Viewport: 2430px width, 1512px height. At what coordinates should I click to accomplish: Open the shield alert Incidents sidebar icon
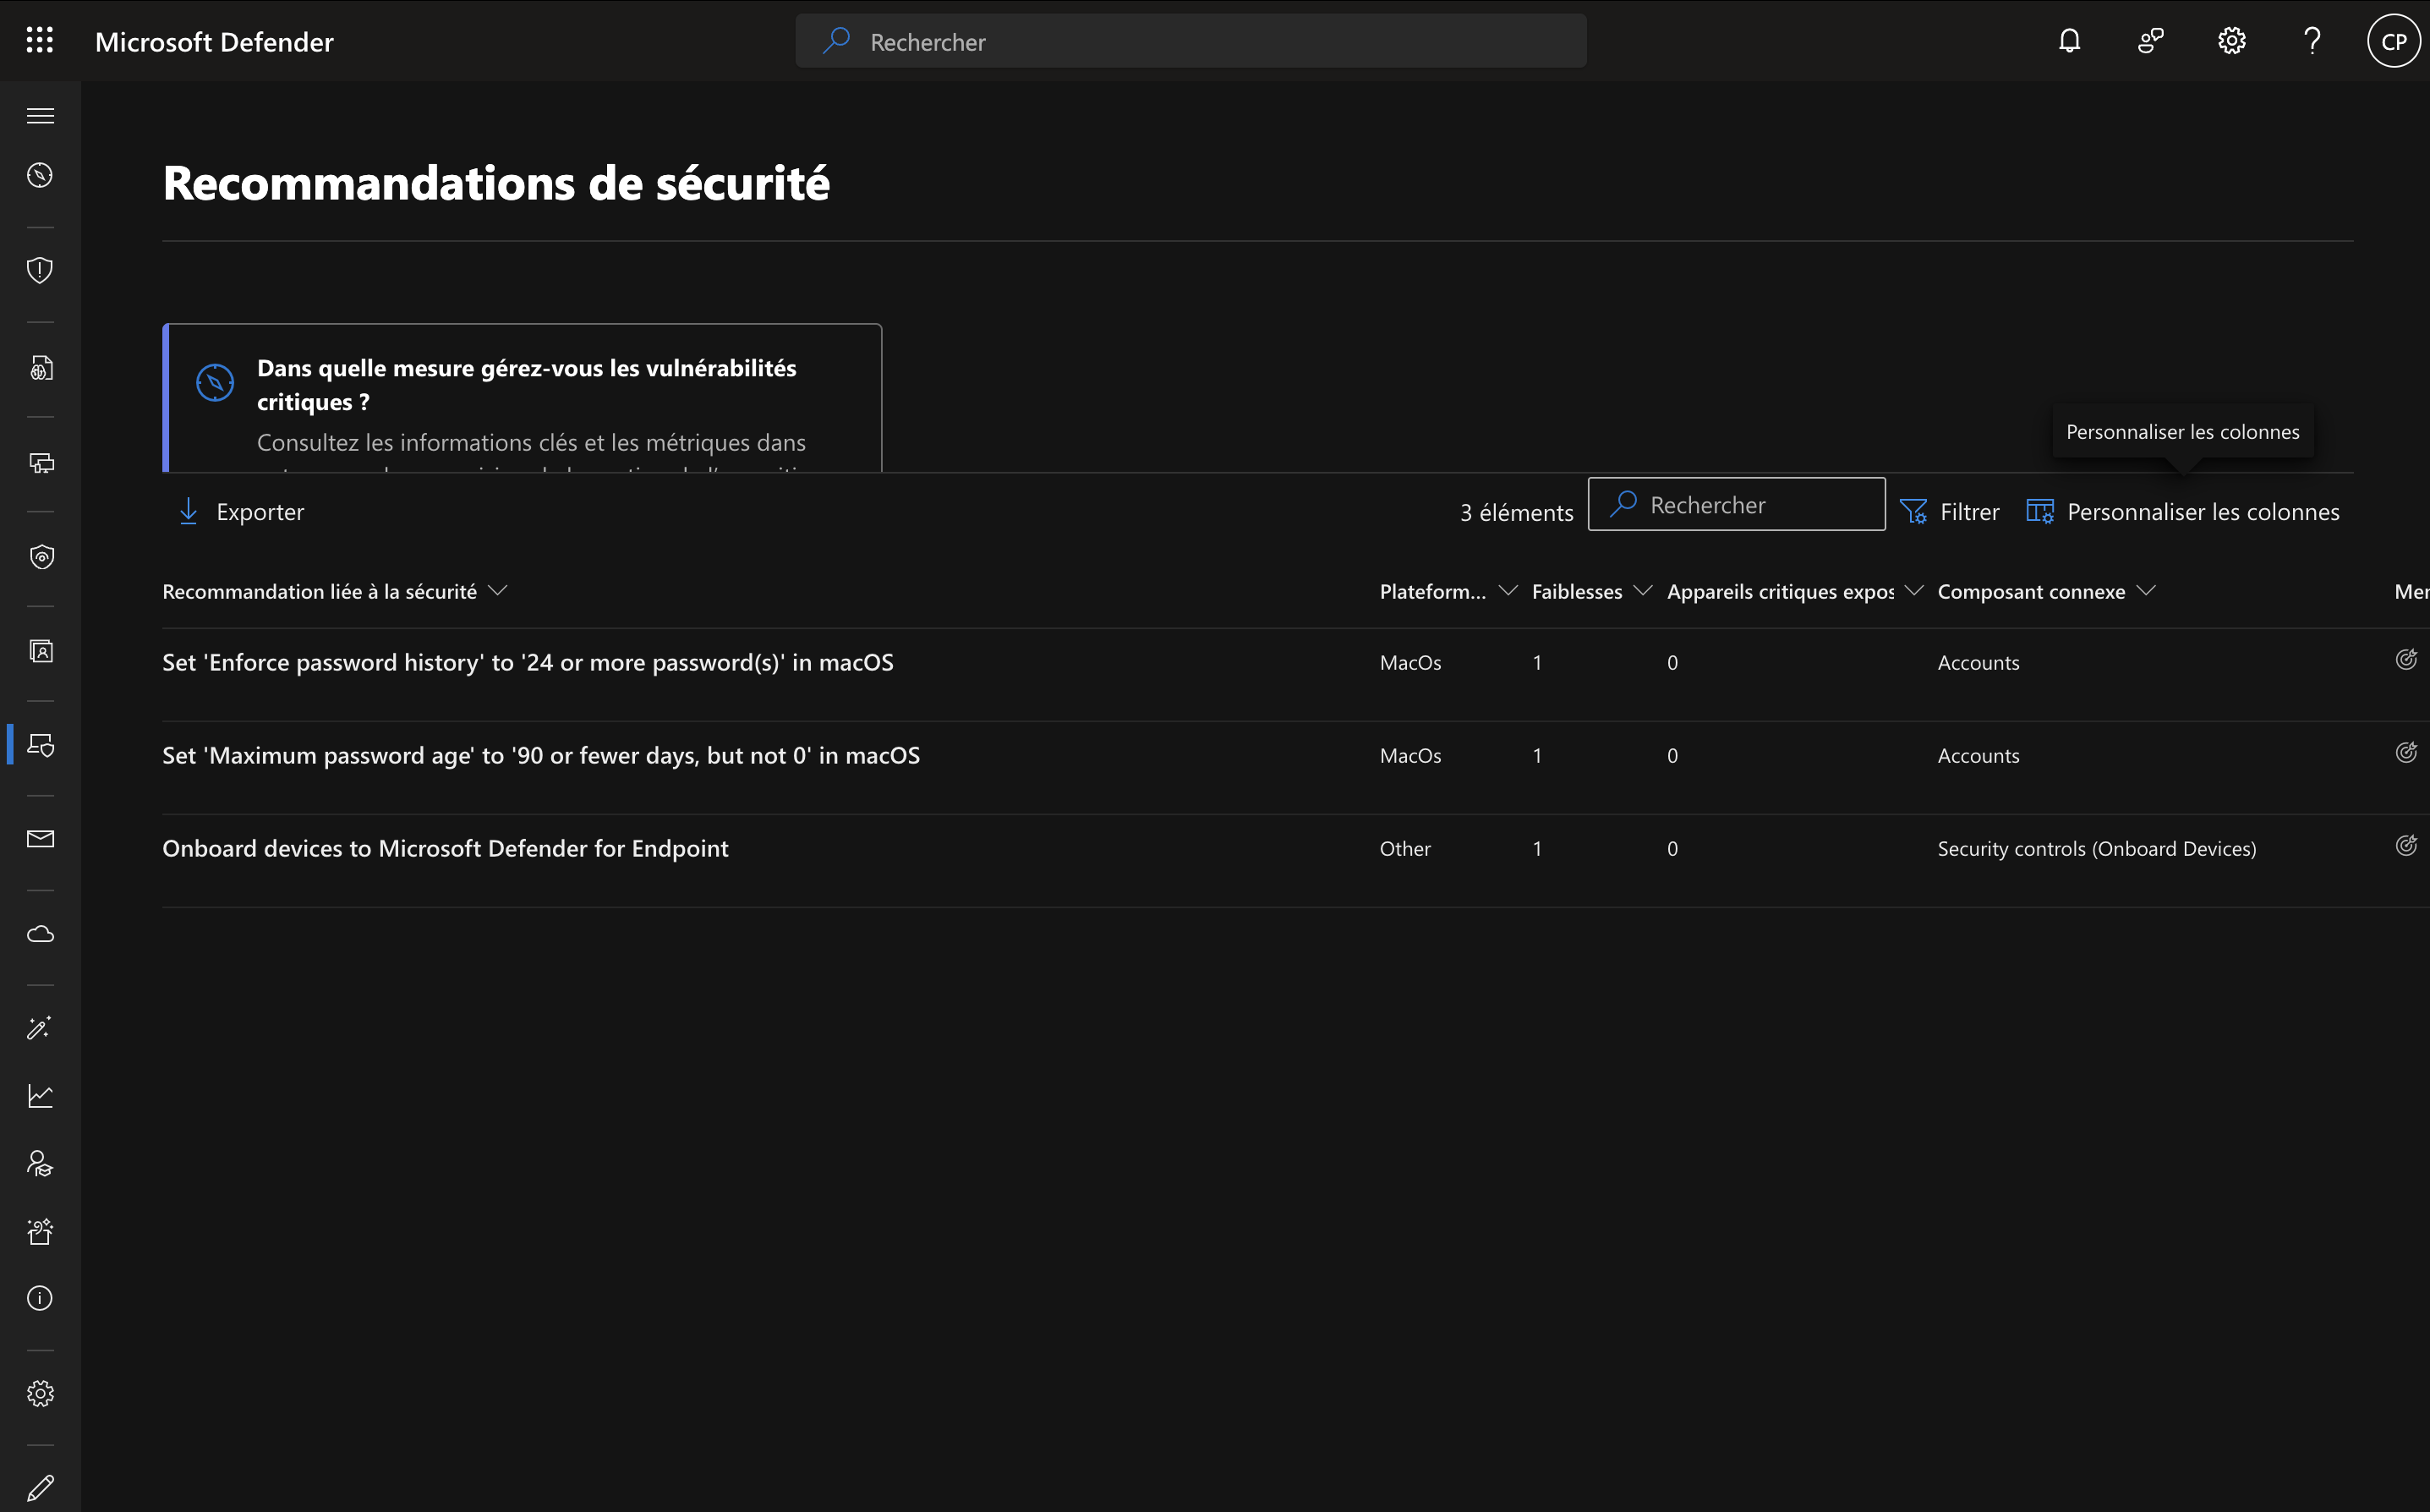(40, 270)
